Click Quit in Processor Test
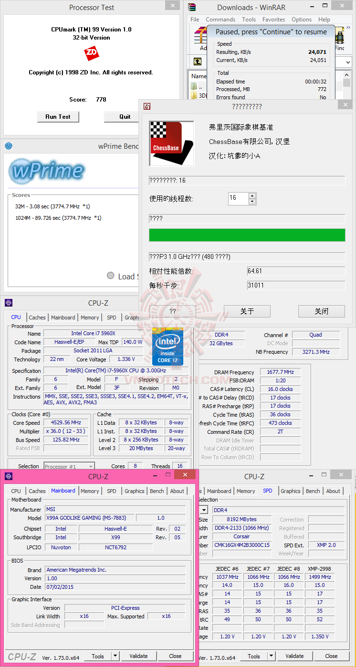 125,117
